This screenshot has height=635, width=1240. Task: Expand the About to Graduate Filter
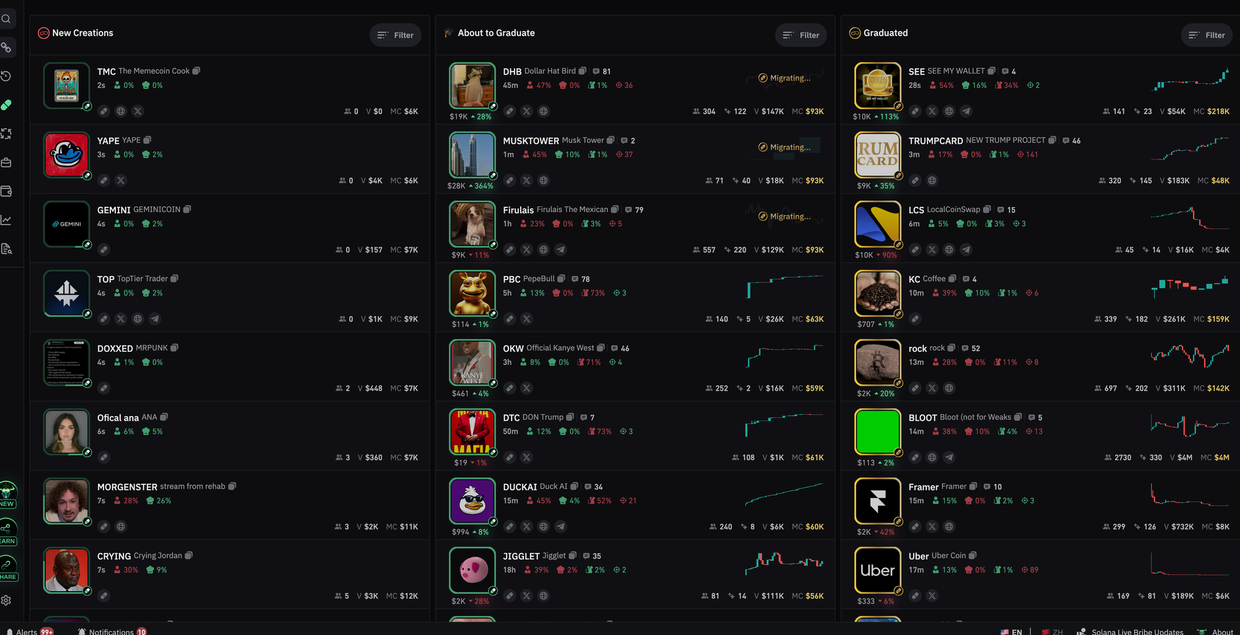coord(801,35)
